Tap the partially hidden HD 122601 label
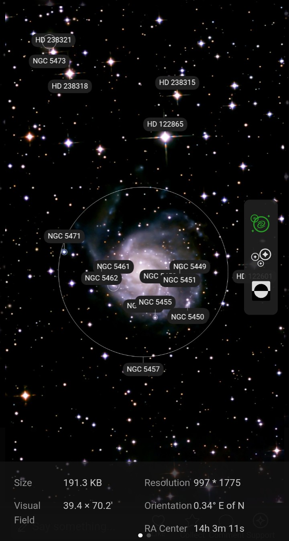Image resolution: width=289 pixels, height=541 pixels. (240, 277)
